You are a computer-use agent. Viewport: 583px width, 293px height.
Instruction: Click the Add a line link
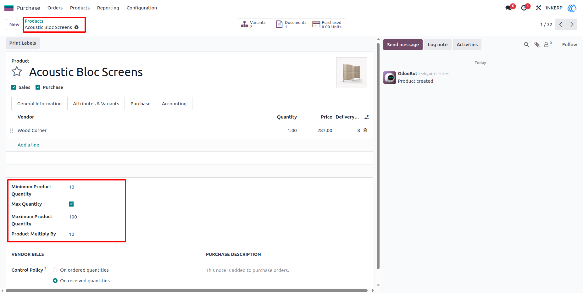click(x=28, y=145)
